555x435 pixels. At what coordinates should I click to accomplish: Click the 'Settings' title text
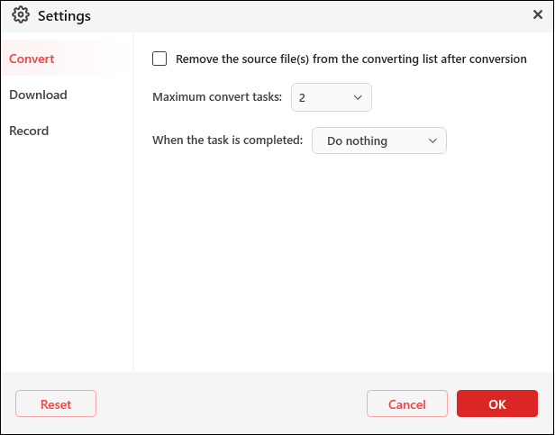click(64, 16)
